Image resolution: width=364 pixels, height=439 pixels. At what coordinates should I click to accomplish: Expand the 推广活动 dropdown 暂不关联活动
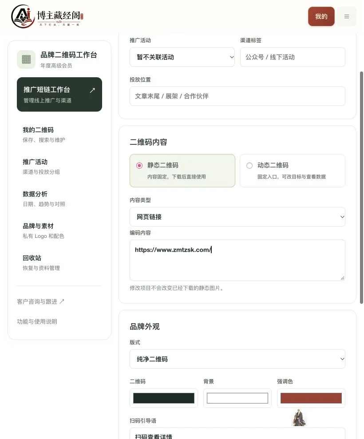pyautogui.click(x=182, y=57)
